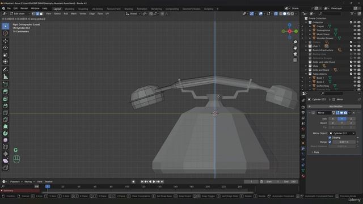The width and height of the screenshot is (363, 204).
Task: Click the Add Modifier button
Action: pos(334,107)
